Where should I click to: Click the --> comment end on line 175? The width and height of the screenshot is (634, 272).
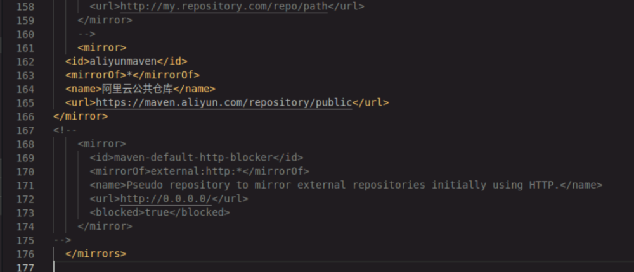[62, 240]
